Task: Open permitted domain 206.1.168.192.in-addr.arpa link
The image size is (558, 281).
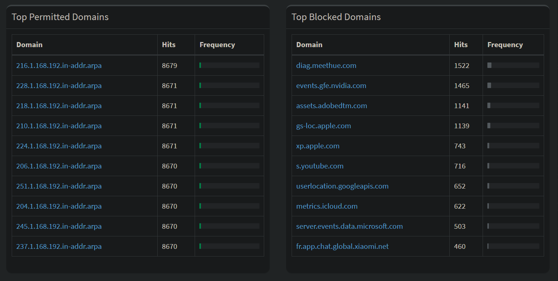Action: click(x=59, y=166)
